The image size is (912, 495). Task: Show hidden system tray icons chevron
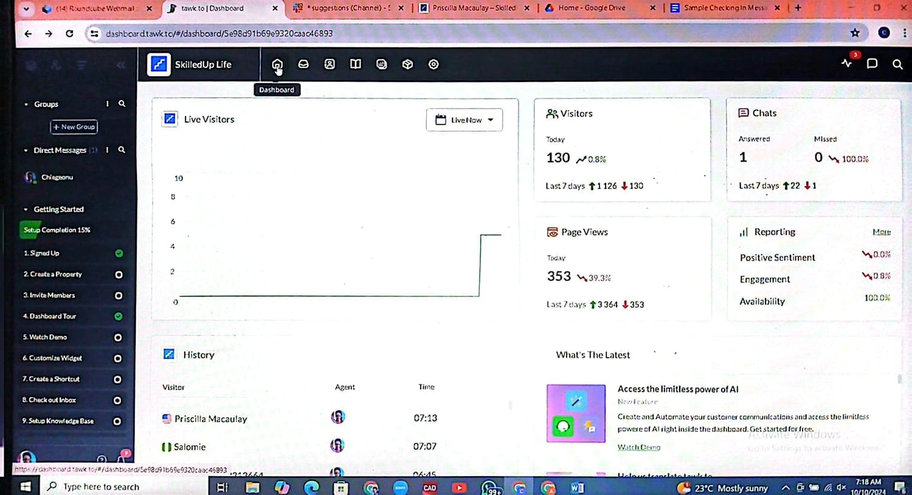point(786,488)
